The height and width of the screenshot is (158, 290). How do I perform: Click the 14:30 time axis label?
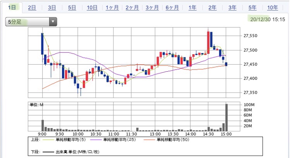208,134
